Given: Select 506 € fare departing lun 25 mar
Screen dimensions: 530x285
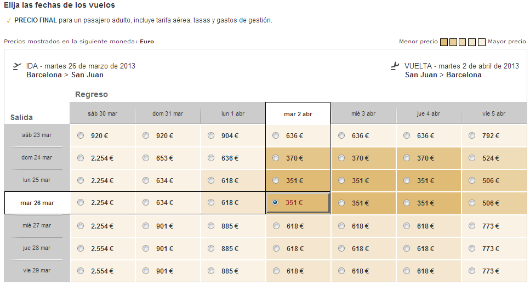Looking at the screenshot, I should click(471, 181).
